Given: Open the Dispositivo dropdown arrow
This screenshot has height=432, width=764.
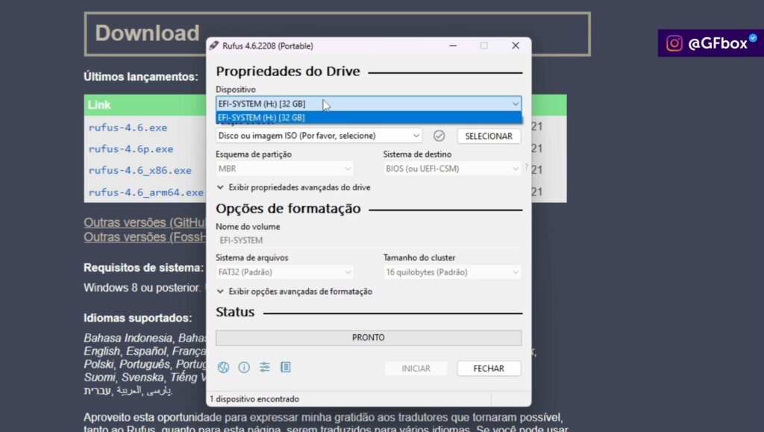Looking at the screenshot, I should click(515, 104).
